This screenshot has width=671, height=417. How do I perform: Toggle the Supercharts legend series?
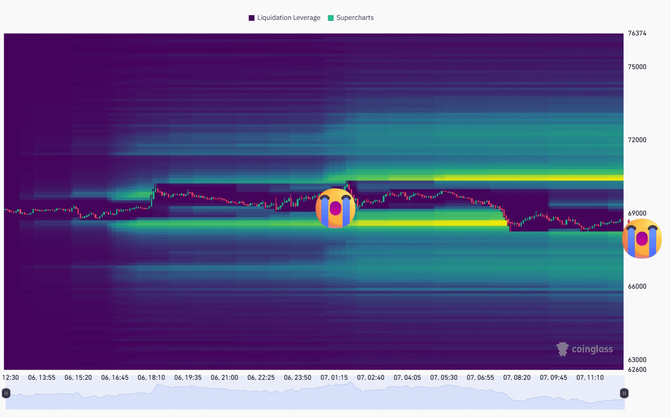[355, 18]
